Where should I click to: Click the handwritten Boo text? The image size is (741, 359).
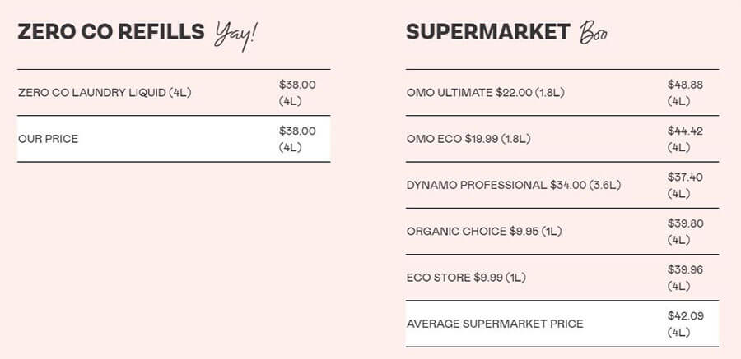coord(594,33)
